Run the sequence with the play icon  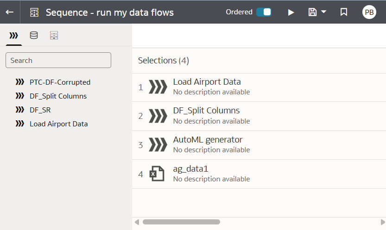[x=291, y=12]
